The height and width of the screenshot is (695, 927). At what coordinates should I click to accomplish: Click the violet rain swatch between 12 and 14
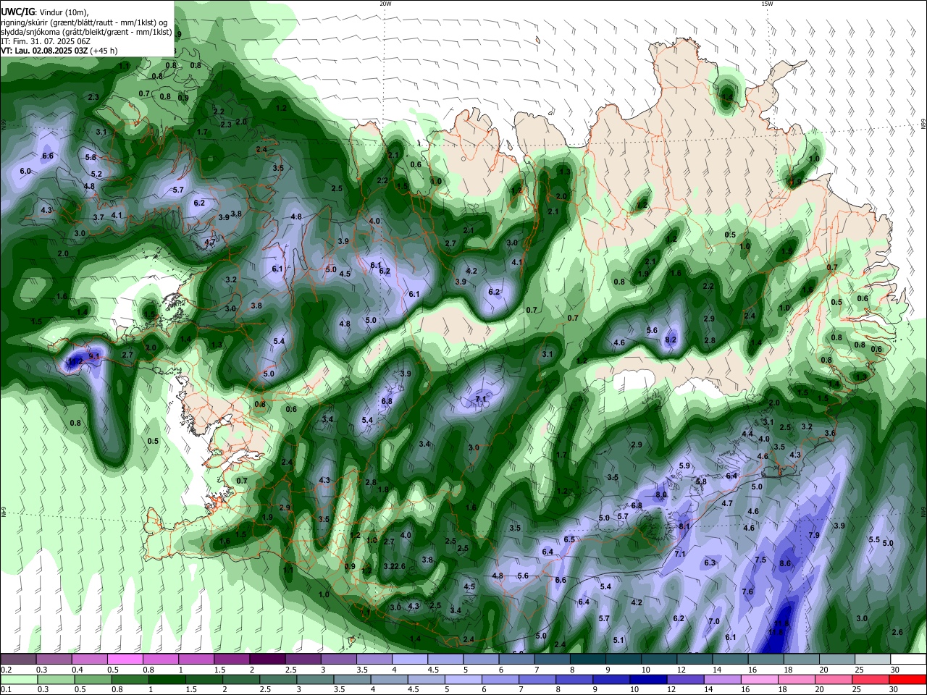tap(722, 680)
